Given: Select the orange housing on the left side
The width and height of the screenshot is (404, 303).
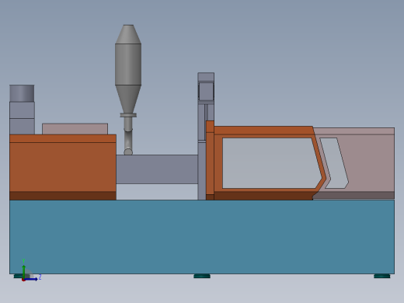Looking at the screenshot, I should pyautogui.click(x=63, y=167).
